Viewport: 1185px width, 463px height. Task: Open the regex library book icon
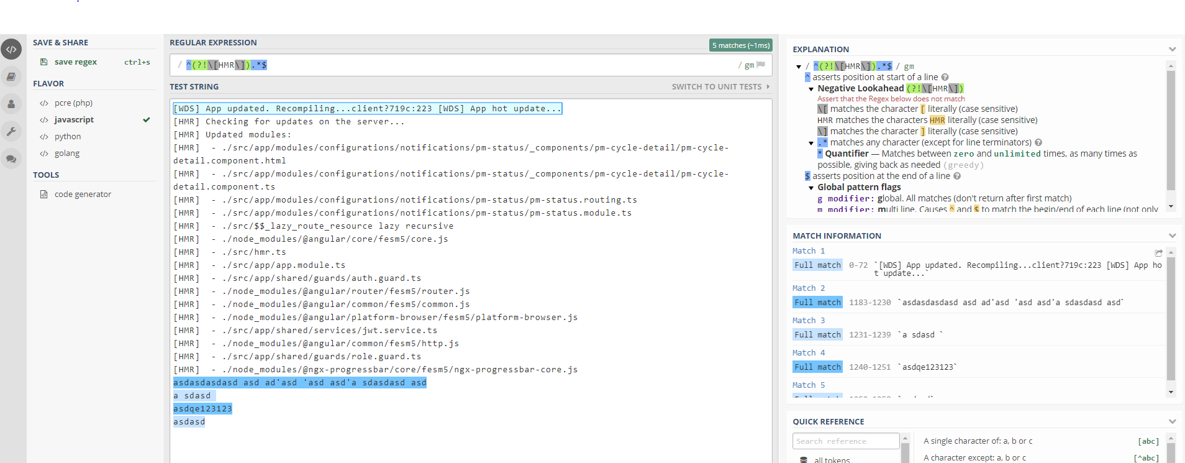click(11, 76)
